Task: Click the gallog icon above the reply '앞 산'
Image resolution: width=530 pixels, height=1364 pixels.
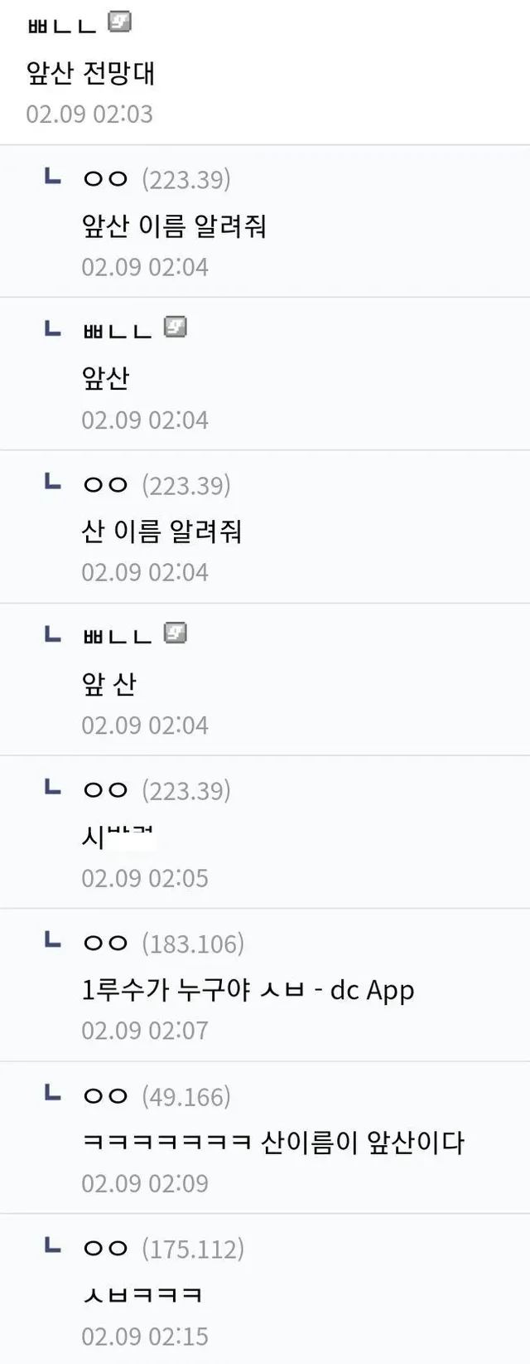Action: coord(175,633)
